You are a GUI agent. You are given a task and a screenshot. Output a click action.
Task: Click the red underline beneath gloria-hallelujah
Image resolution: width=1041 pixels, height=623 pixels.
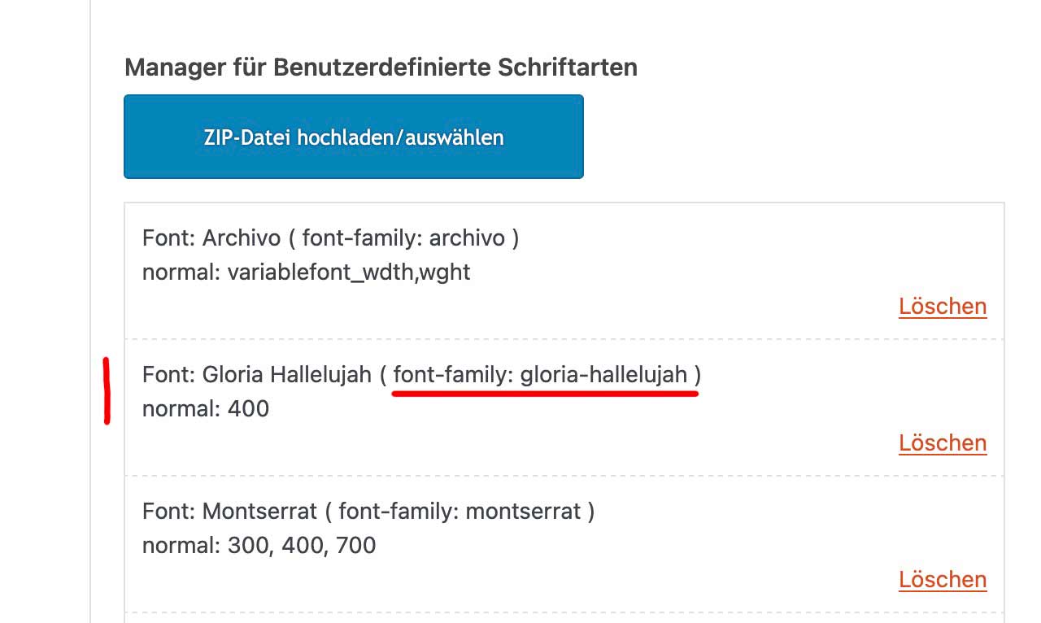click(545, 394)
